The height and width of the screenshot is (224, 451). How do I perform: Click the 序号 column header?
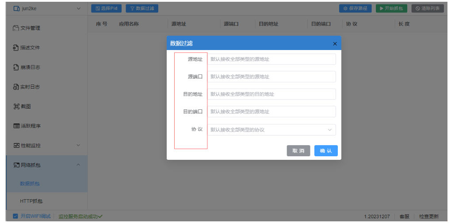tap(102, 24)
